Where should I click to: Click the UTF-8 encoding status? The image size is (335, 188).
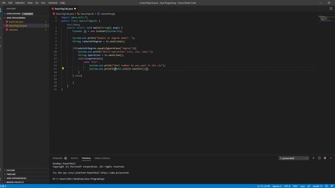[287, 186]
